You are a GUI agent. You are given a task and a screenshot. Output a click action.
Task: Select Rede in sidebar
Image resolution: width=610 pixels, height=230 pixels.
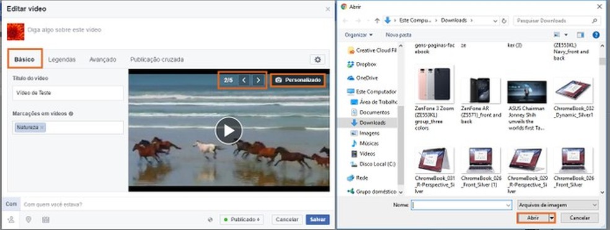click(x=358, y=178)
